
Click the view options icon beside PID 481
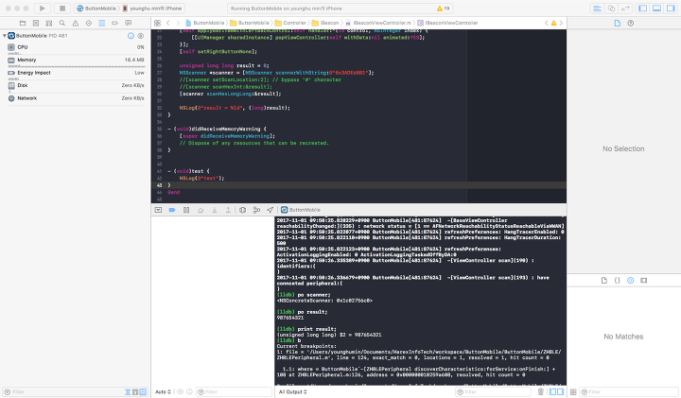(141, 36)
